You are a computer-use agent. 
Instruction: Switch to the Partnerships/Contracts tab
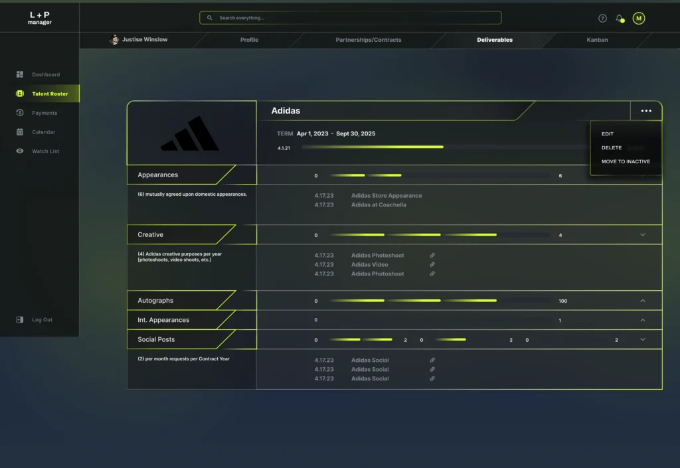[x=368, y=40]
